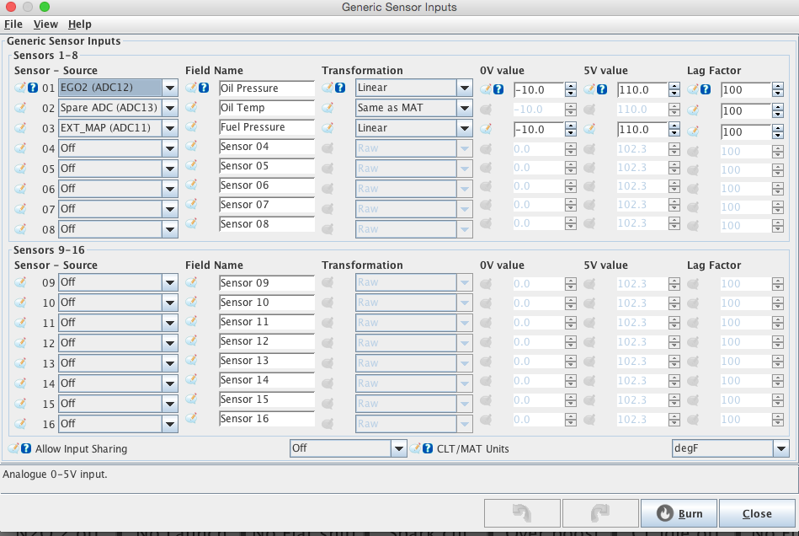Click the note icon beside Fuel Pressure field
This screenshot has width=799, height=536.
(192, 127)
